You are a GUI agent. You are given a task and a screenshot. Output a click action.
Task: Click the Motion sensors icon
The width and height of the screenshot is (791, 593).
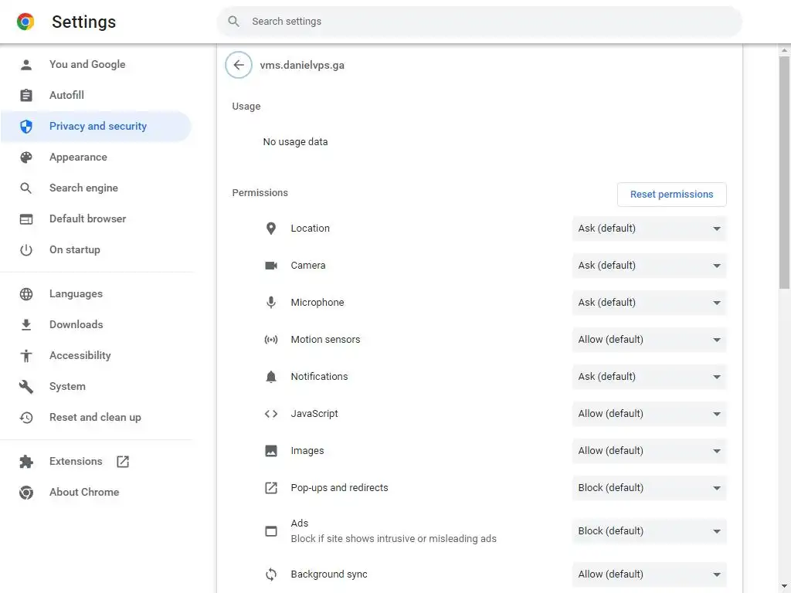pos(271,340)
